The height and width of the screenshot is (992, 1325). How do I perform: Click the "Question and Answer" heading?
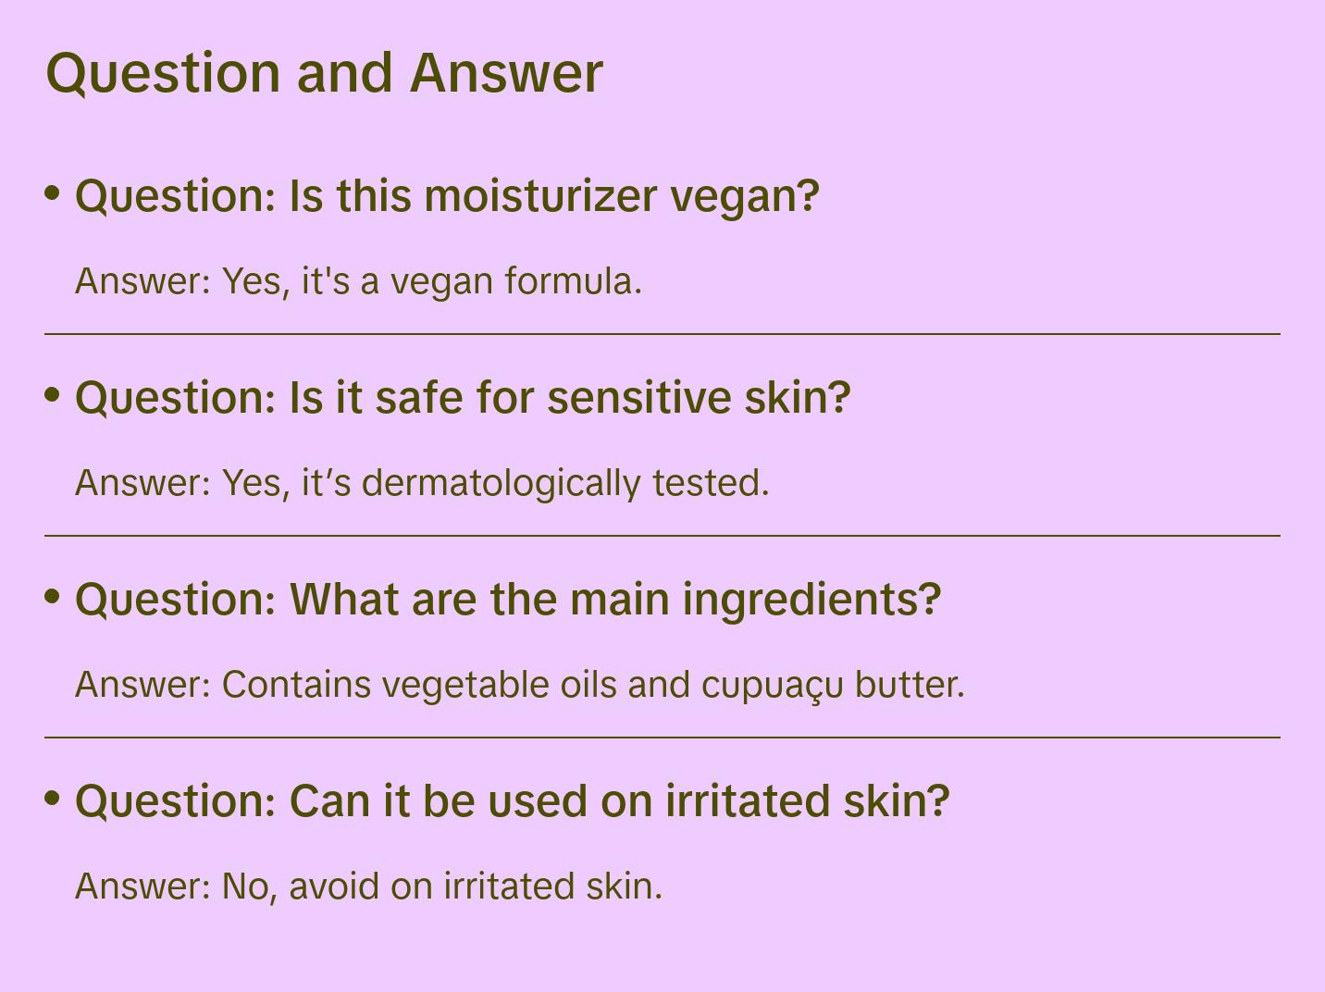click(x=324, y=72)
